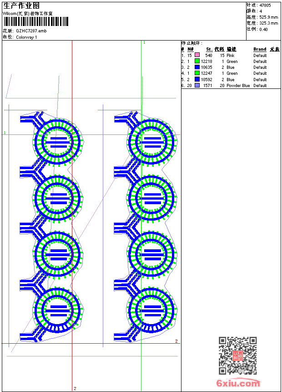Click Default brand in the Powder Blue row

[260, 86]
